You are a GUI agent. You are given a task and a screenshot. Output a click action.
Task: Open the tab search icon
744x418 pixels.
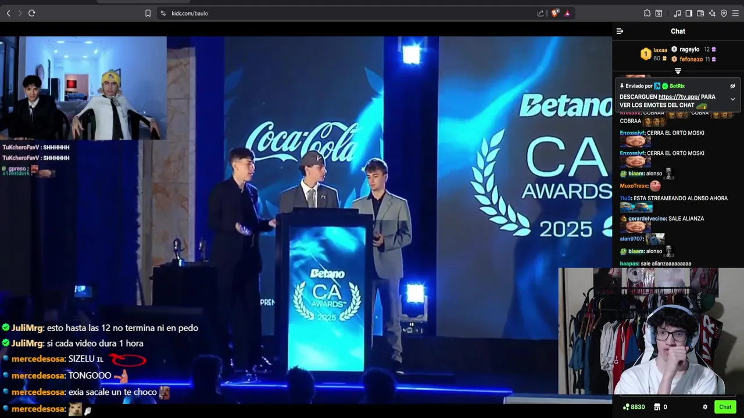click(659, 13)
